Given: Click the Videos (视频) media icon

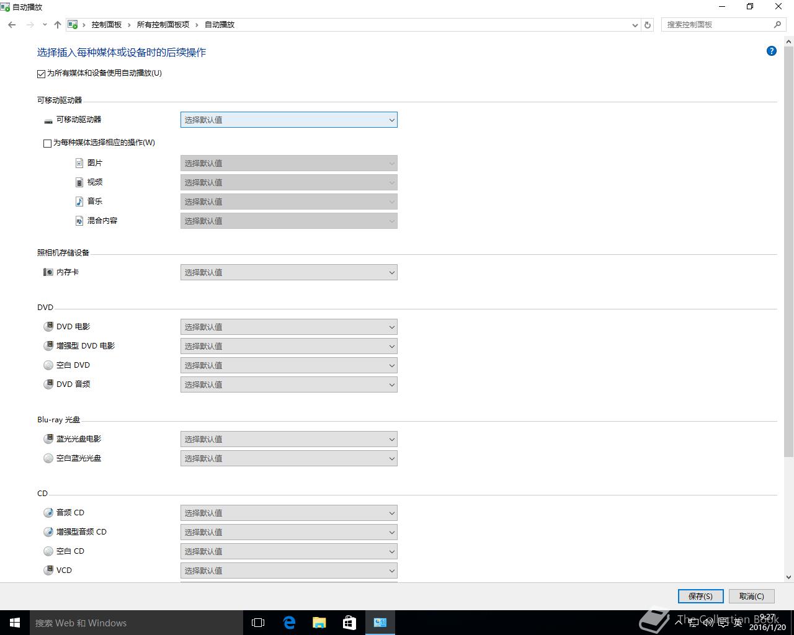Looking at the screenshot, I should coord(79,182).
